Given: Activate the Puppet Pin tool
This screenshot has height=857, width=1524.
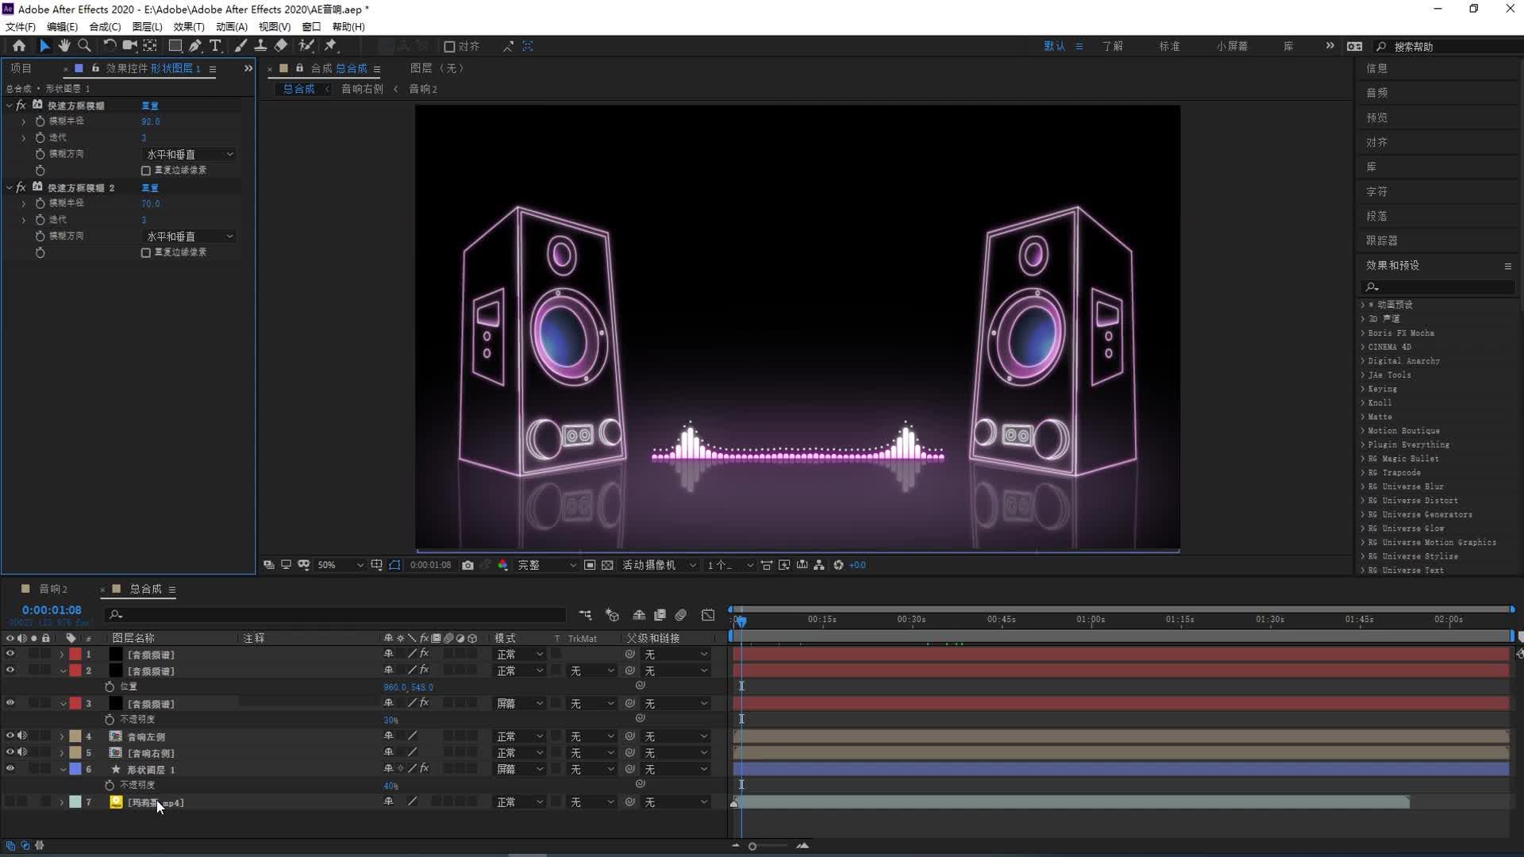Looking at the screenshot, I should (x=331, y=46).
